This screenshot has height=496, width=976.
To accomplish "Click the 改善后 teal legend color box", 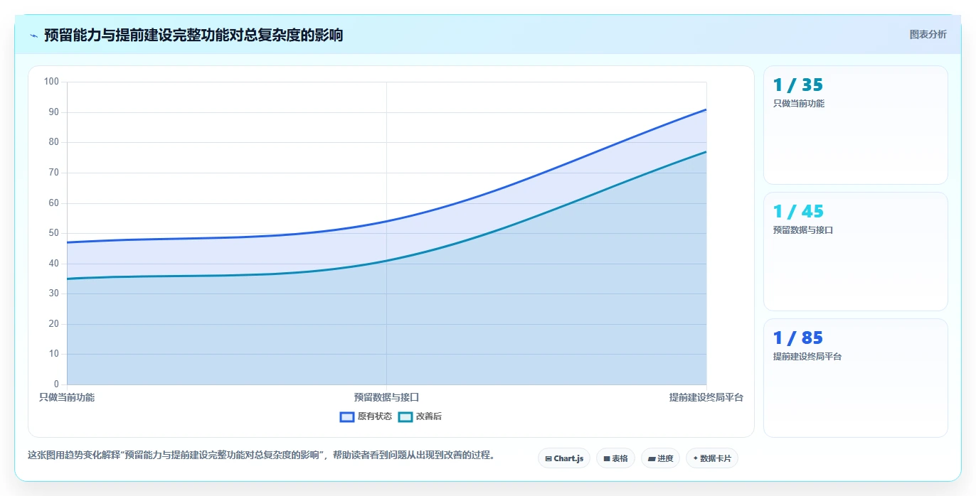I will pyautogui.click(x=405, y=416).
